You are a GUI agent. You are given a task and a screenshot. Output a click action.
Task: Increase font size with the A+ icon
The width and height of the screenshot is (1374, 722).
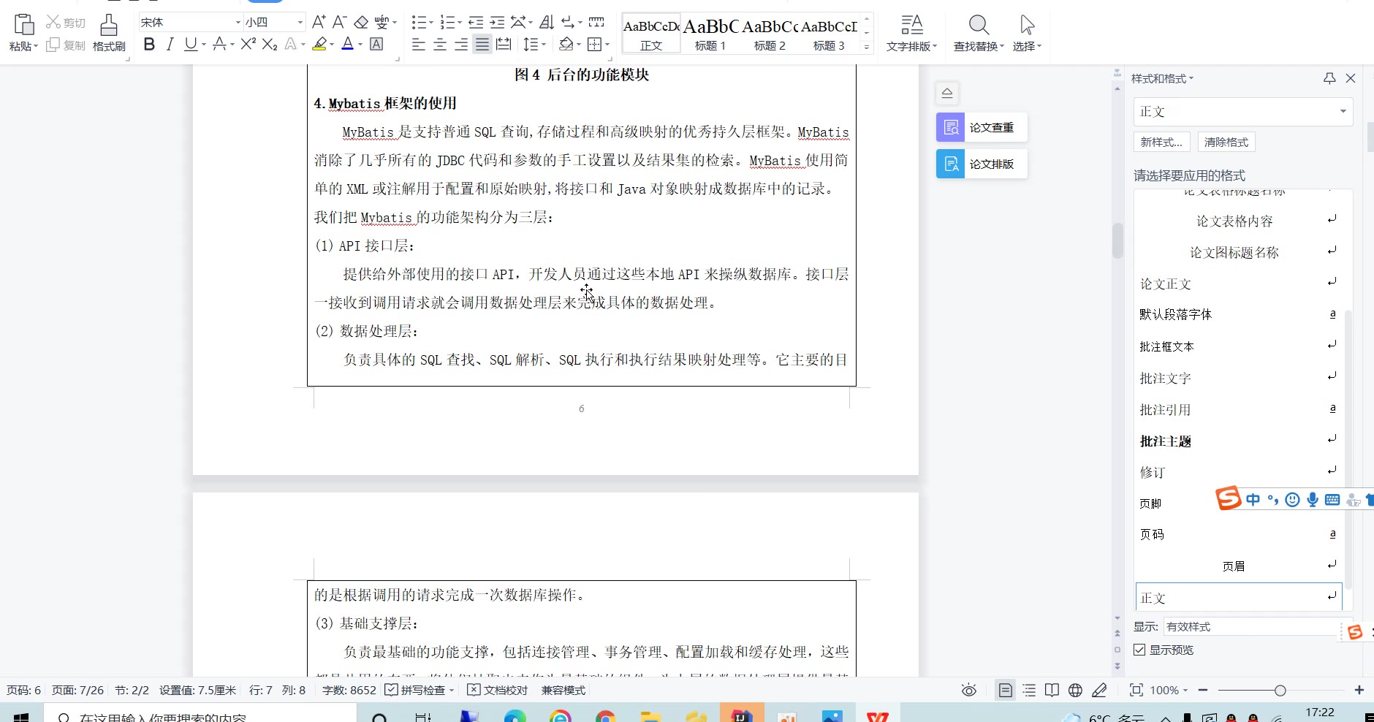tap(319, 22)
